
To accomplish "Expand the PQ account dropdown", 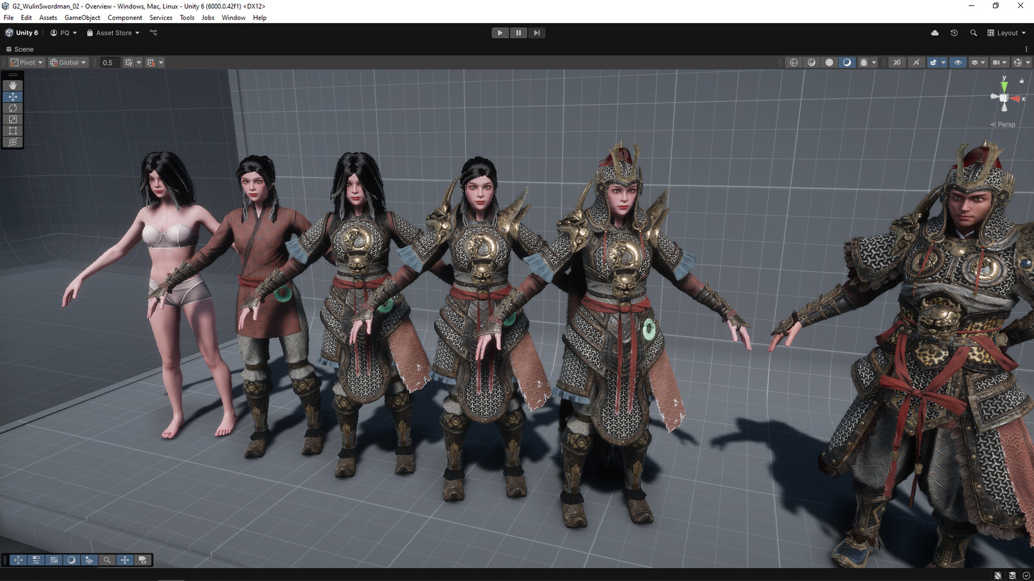I will 63,33.
